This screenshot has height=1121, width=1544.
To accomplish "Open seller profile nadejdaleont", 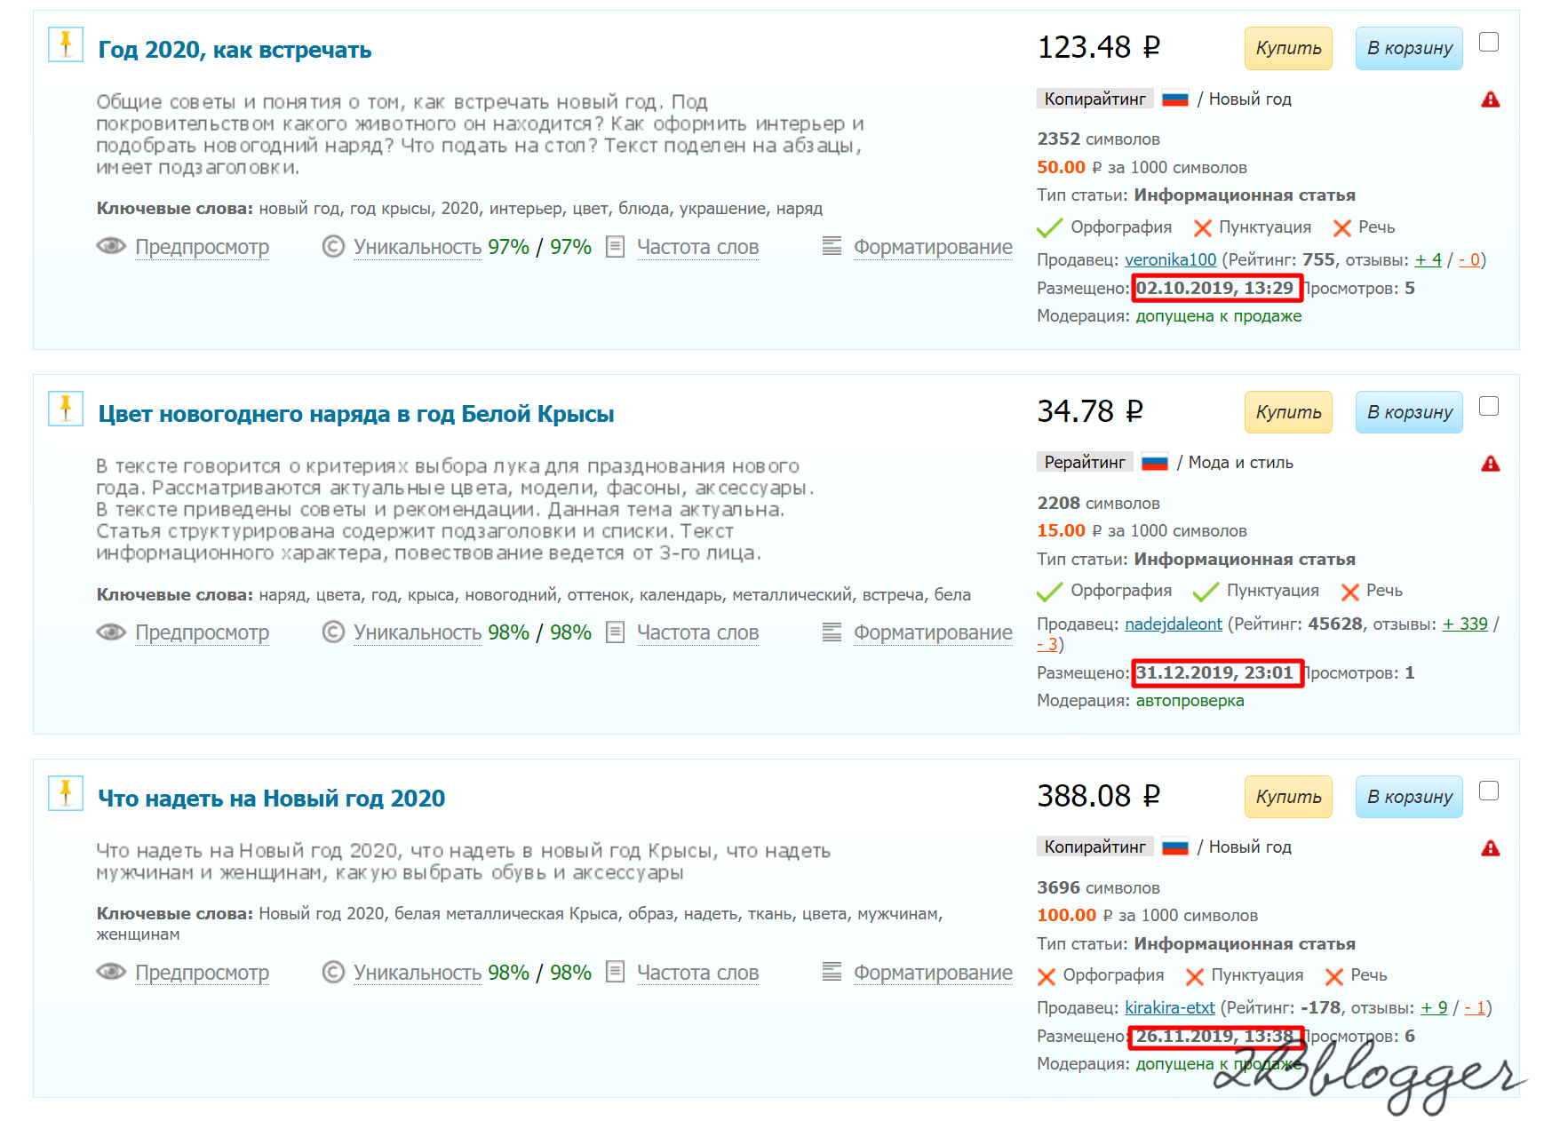I will 1173,624.
